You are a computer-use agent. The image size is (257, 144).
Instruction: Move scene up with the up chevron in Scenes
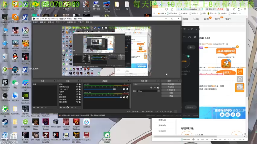tap(42, 108)
